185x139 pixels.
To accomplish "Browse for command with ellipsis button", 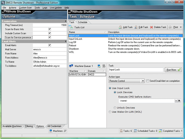I will (176, 101).
